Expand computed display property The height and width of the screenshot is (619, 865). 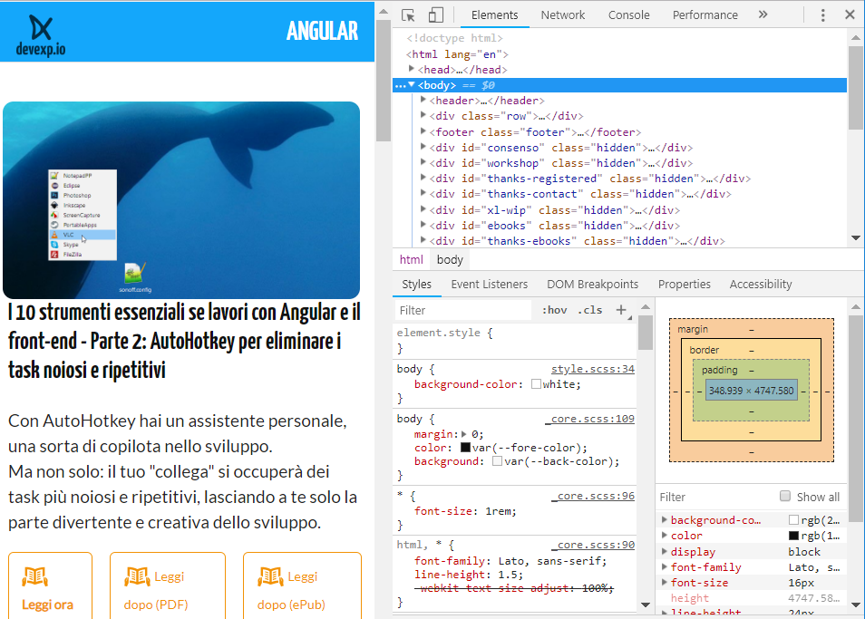coord(665,551)
